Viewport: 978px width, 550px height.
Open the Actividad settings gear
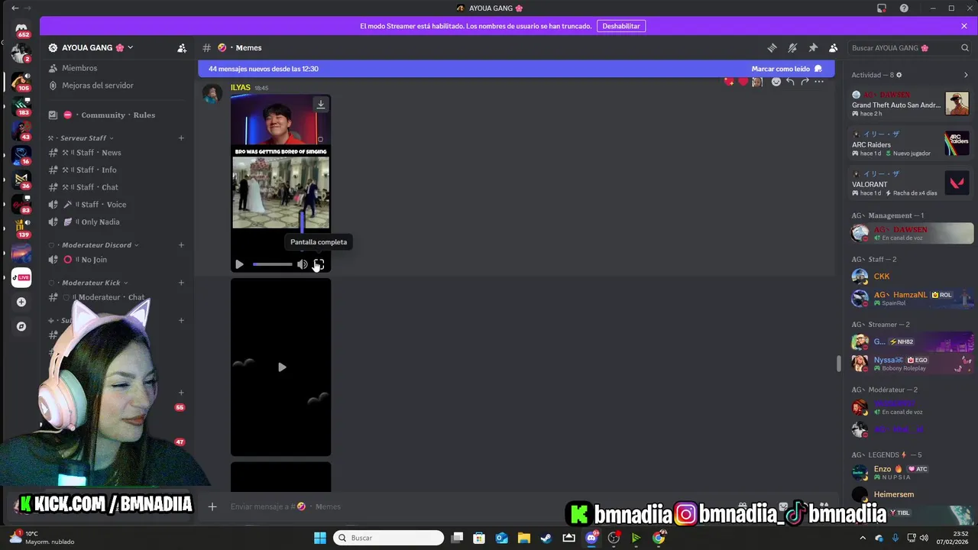[899, 75]
